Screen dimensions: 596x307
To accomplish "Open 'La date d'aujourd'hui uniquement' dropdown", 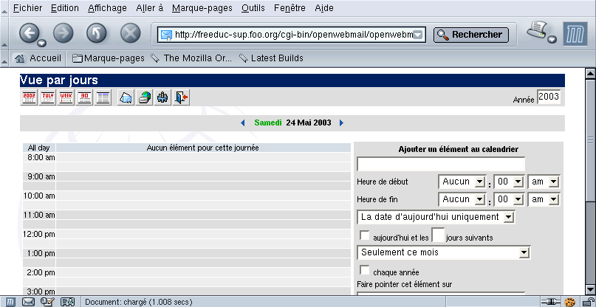I will 436,217.
